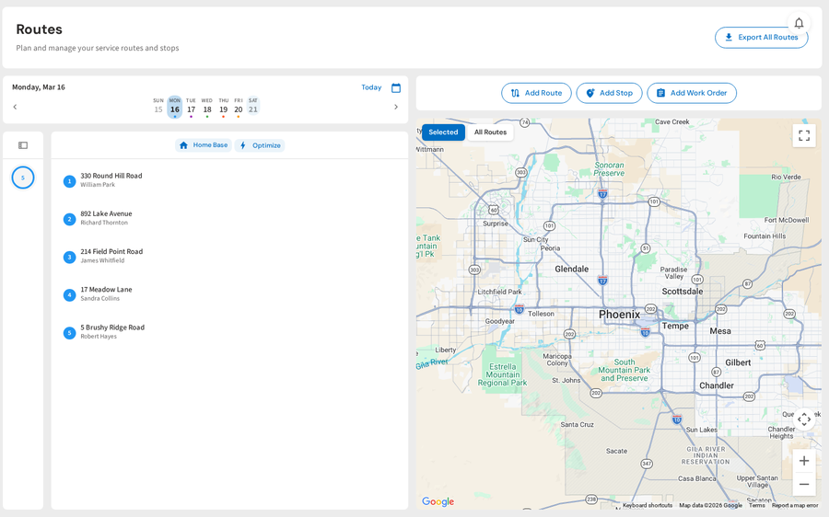Go to previous week arrow
829x517 pixels.
point(15,107)
